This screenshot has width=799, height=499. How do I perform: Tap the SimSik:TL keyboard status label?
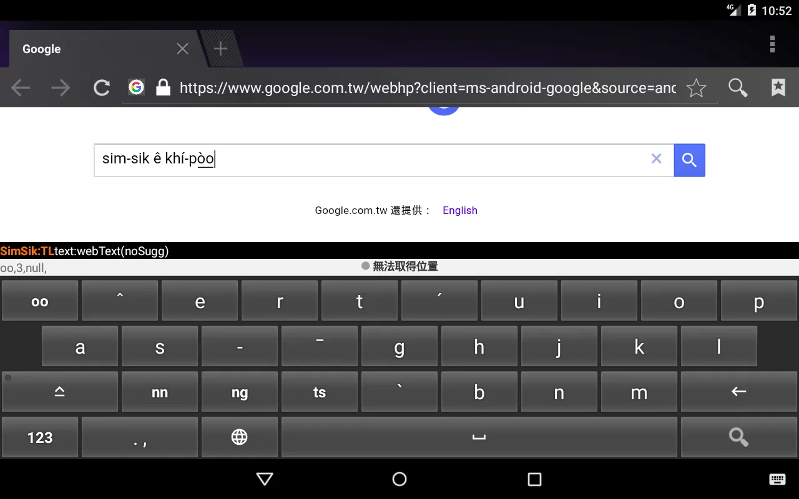[27, 251]
